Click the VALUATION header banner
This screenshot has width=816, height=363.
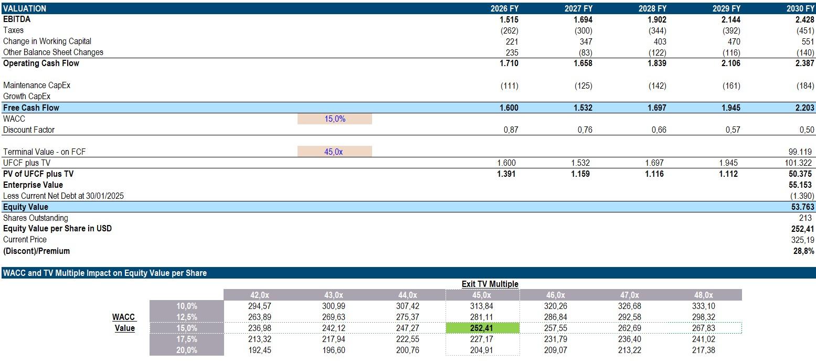tap(23, 8)
